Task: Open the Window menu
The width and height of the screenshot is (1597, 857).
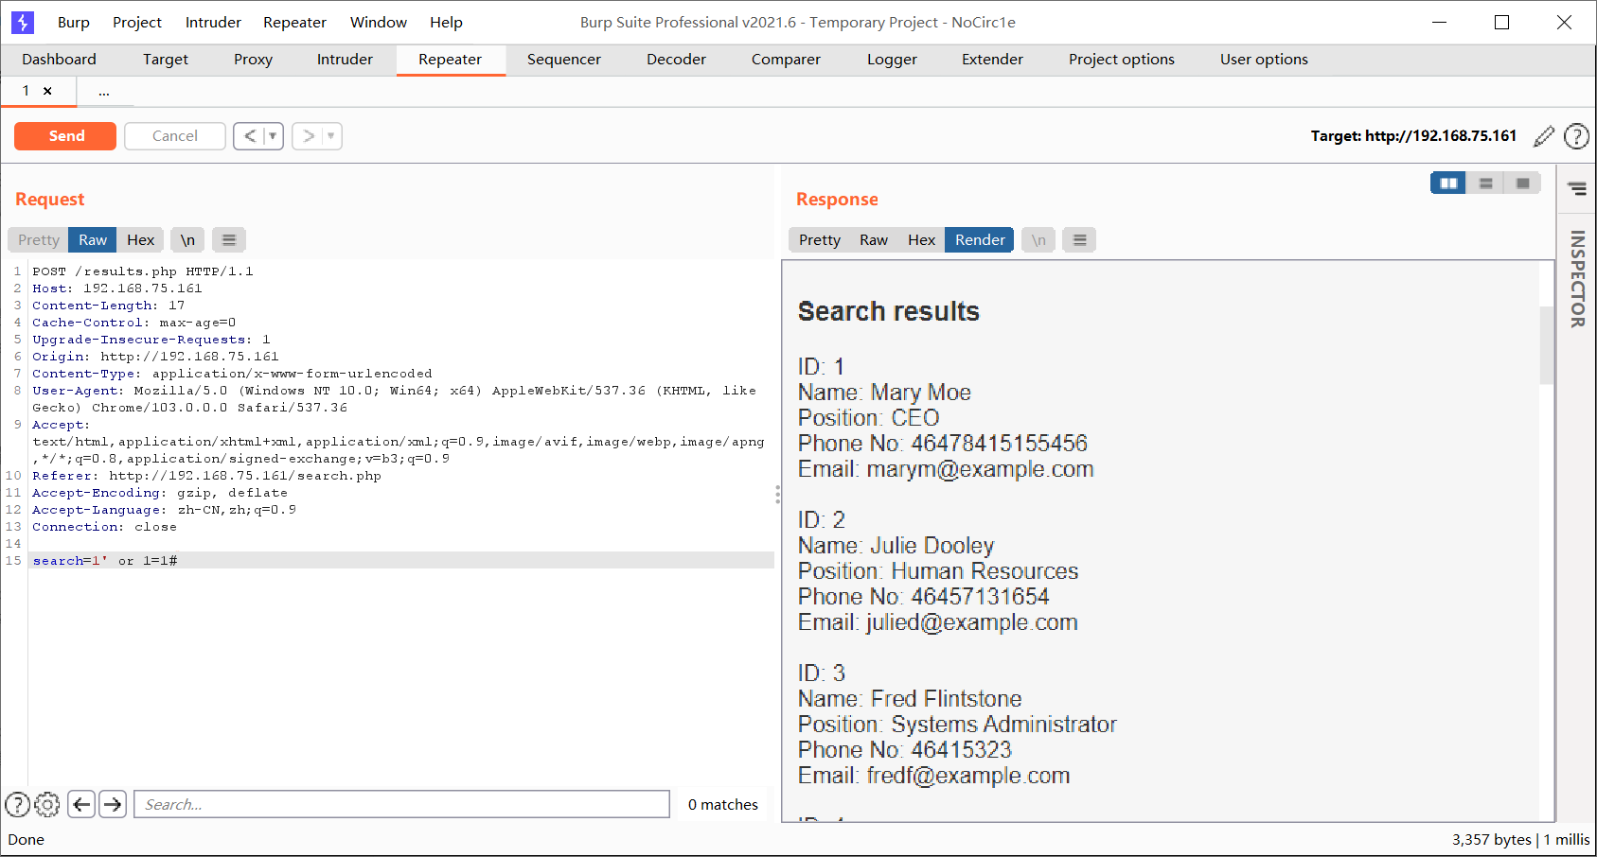Action: [x=379, y=22]
